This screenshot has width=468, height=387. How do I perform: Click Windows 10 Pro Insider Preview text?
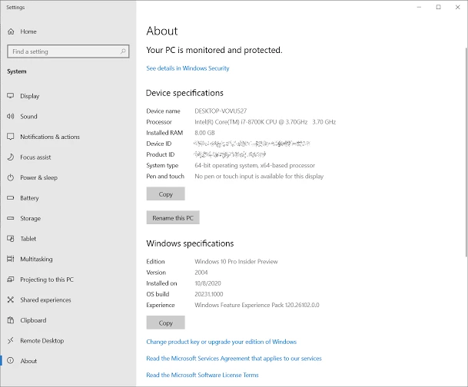pyautogui.click(x=236, y=262)
